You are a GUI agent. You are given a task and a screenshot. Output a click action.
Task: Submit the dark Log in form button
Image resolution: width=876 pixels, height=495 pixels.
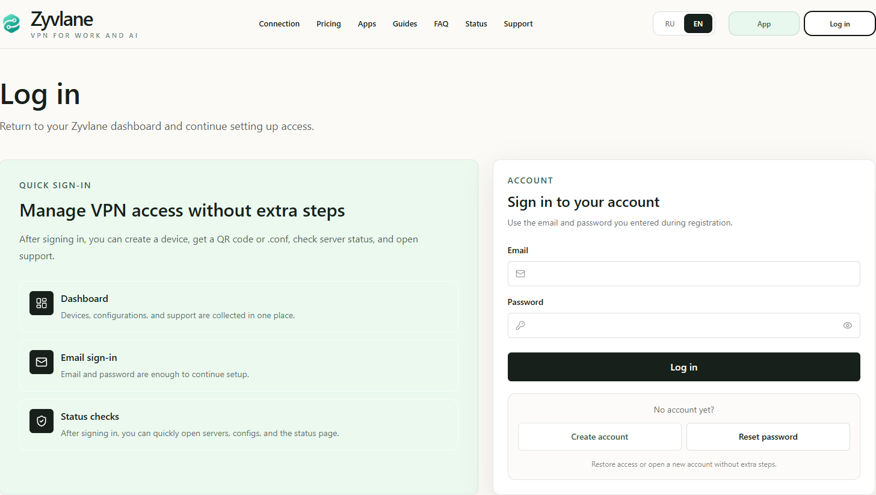pos(684,367)
